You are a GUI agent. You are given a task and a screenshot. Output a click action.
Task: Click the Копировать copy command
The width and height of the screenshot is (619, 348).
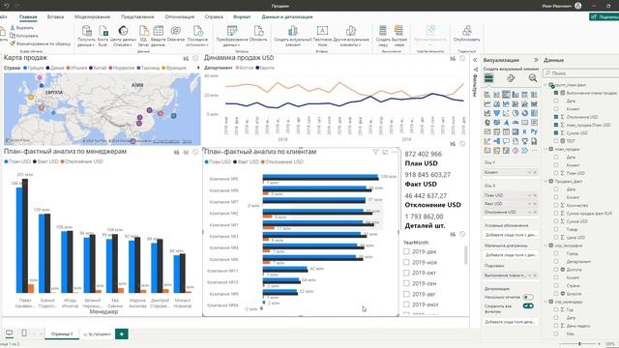click(23, 36)
